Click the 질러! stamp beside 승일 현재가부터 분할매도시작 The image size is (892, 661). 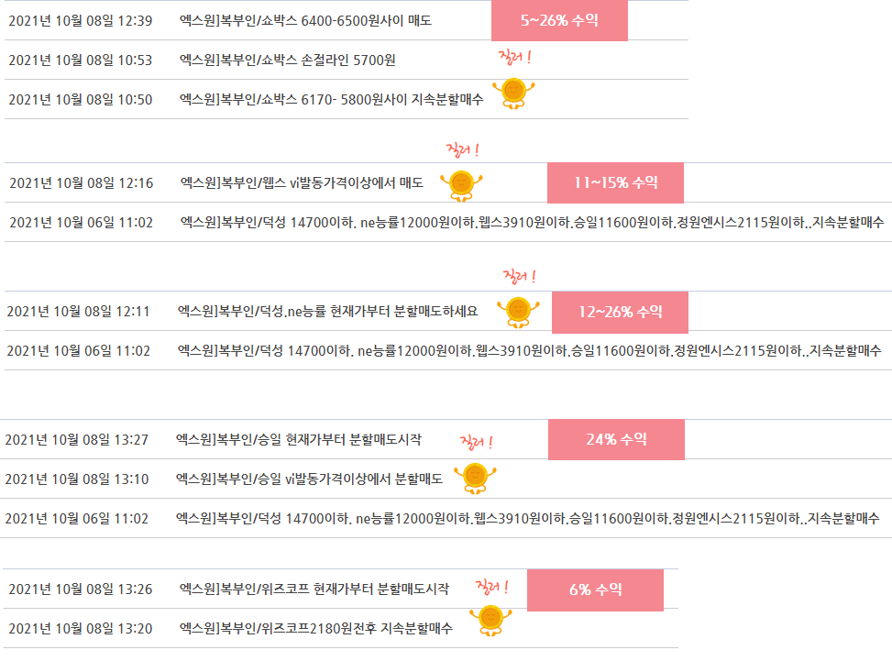pos(476,442)
